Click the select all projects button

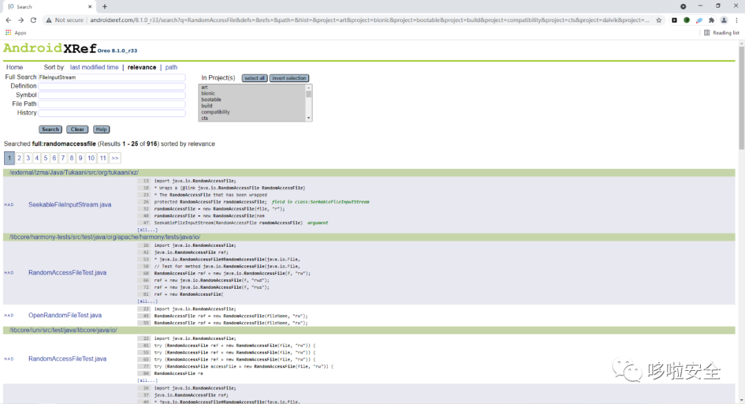(254, 78)
